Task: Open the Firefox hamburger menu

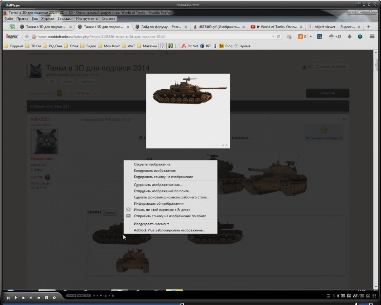Action: coord(372,37)
